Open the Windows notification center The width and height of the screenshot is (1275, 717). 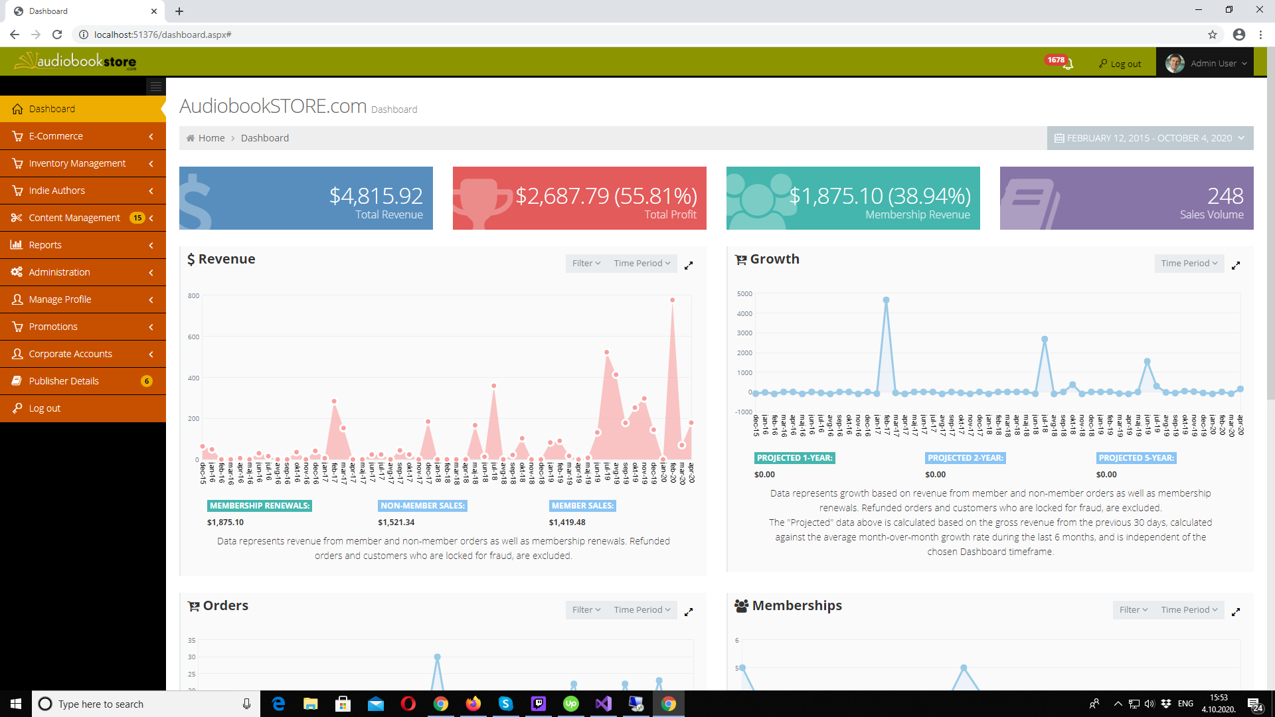coord(1255,704)
